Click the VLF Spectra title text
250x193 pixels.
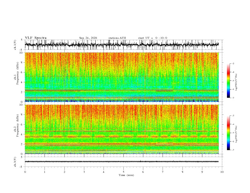click(x=36, y=38)
